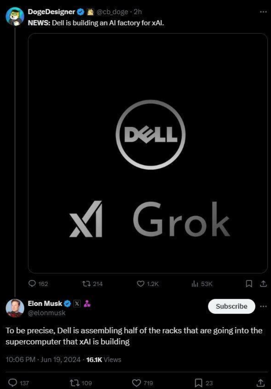Reply to DogeDesigner's post with comment icon
Image resolution: width=271 pixels, height=389 pixels.
(x=33, y=284)
